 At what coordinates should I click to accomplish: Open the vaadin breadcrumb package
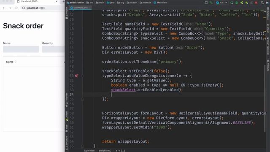[x=132, y=3]
